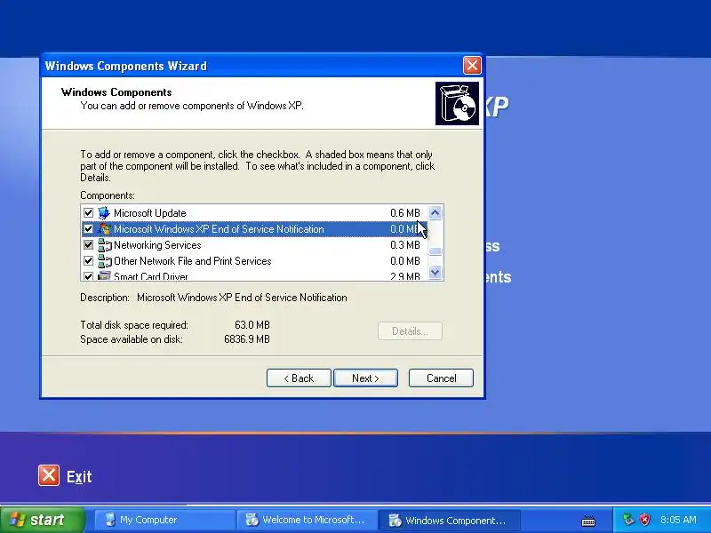The height and width of the screenshot is (533, 711).
Task: Open the on-screen keyboard tray icon
Action: coord(588,521)
